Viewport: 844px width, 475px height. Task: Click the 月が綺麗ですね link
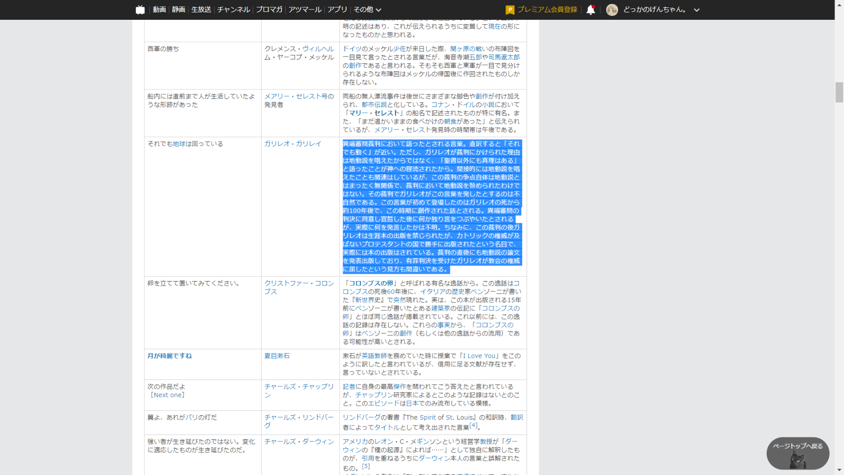[x=170, y=356]
